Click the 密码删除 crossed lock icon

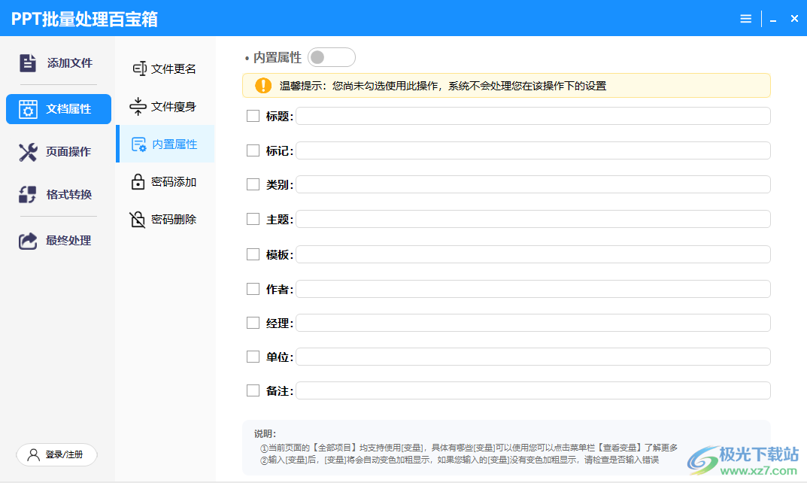pyautogui.click(x=138, y=220)
